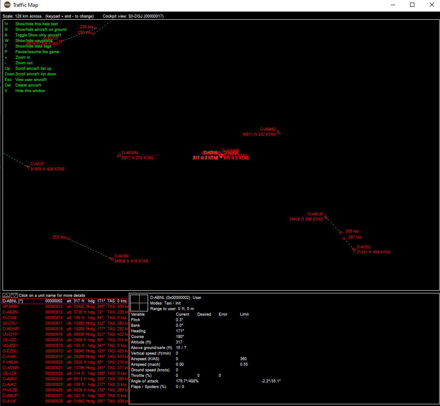Click the P3D icon in the title bar
The height and width of the screenshot is (406, 440).
coord(7,5)
